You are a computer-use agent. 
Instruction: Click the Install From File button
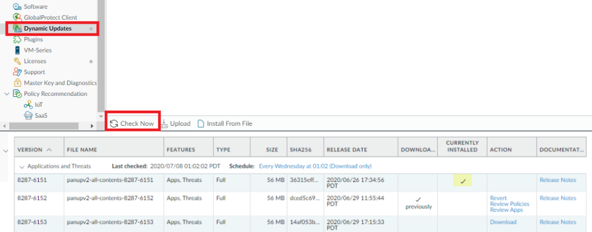[225, 124]
